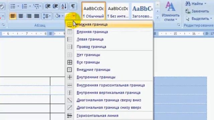
Task: Toggle justify text alignment
Action: (x=36, y=16)
